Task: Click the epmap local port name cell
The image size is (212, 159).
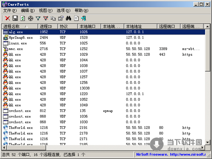Action: click(108, 111)
